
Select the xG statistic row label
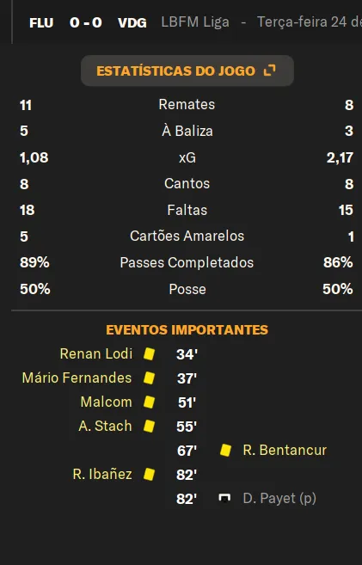click(187, 158)
